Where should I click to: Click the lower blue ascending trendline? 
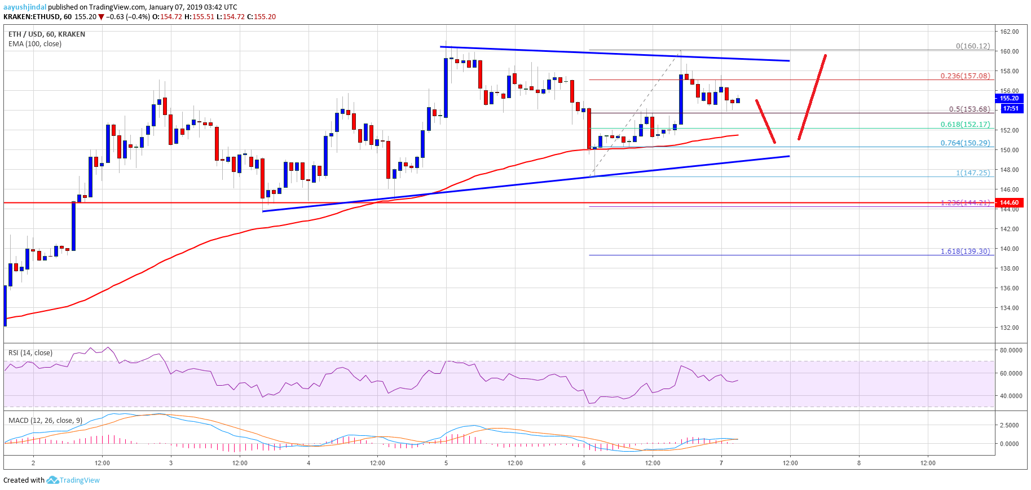(526, 184)
